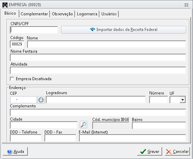Image resolution: width=193 pixels, height=159 pixels.
Task: Click the Cancelar button
Action: (x=177, y=152)
